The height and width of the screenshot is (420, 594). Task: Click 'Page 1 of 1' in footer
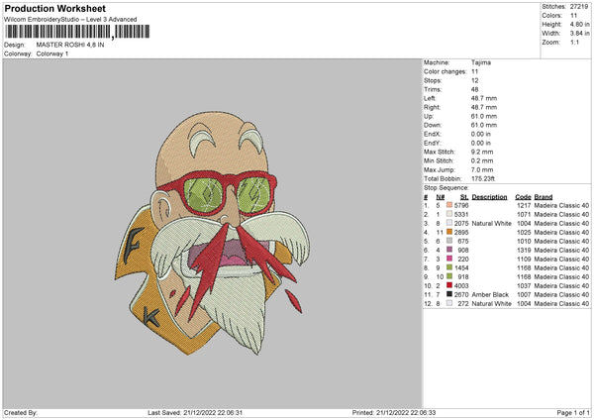(x=573, y=412)
